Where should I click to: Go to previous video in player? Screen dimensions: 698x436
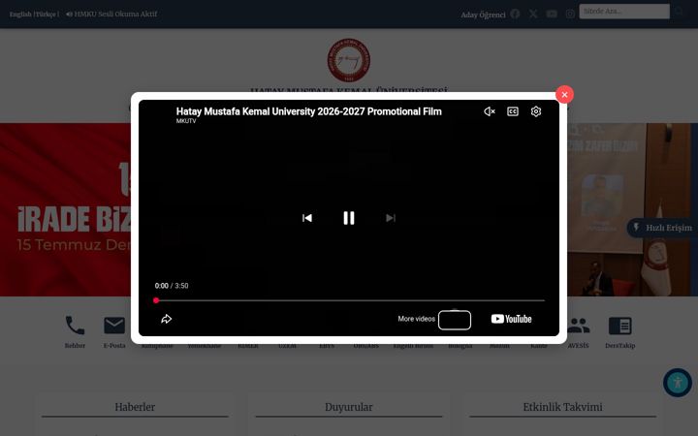pos(307,218)
